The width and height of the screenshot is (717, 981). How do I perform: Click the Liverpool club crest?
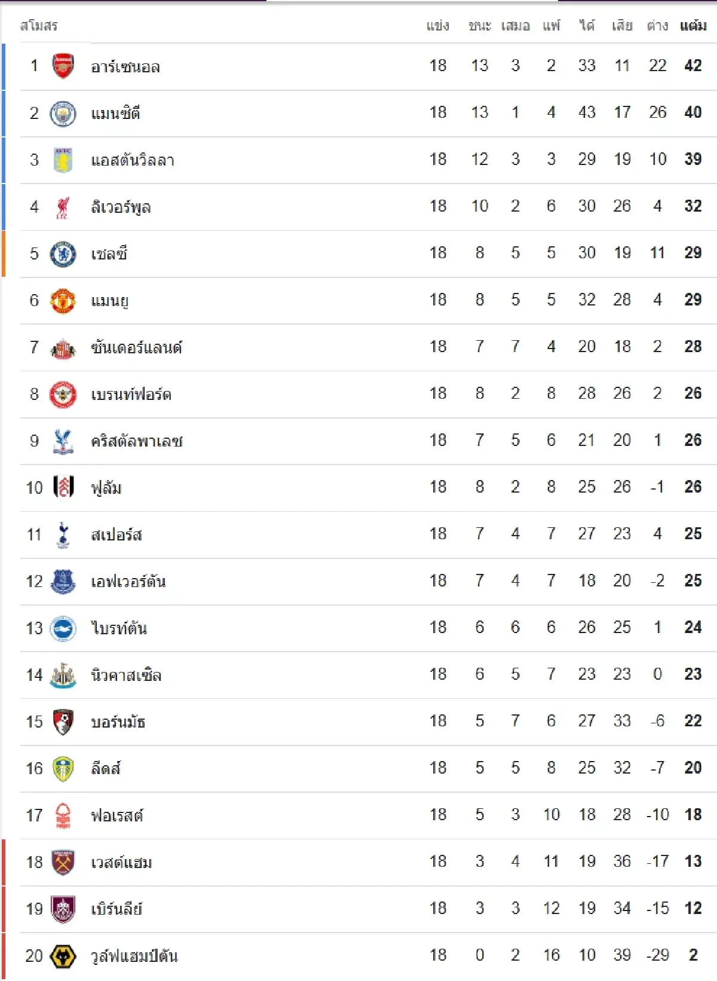click(x=63, y=207)
